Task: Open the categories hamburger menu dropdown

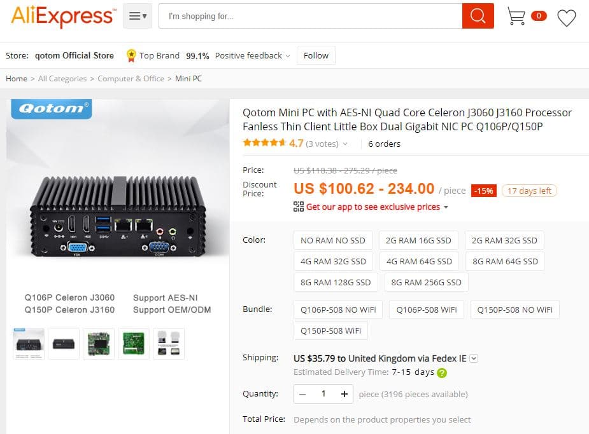Action: 138,17
